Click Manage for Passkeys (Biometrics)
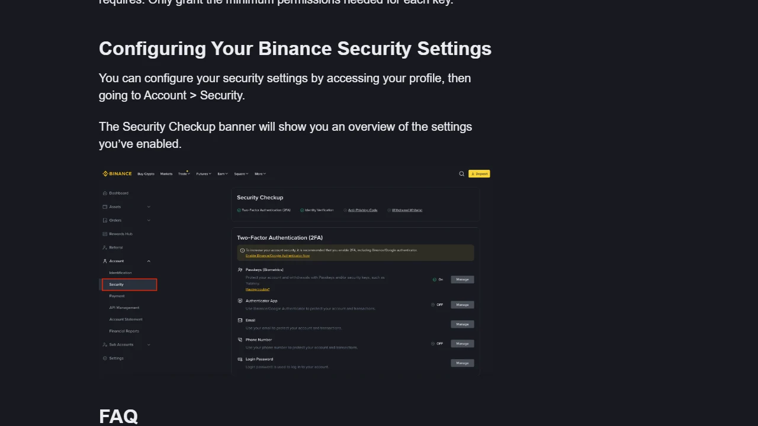Screen dimensions: 758x426 [x=462, y=279]
